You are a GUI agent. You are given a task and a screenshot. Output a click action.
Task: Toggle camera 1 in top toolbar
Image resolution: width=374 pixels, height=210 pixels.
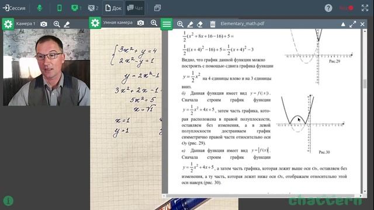tap(76, 8)
